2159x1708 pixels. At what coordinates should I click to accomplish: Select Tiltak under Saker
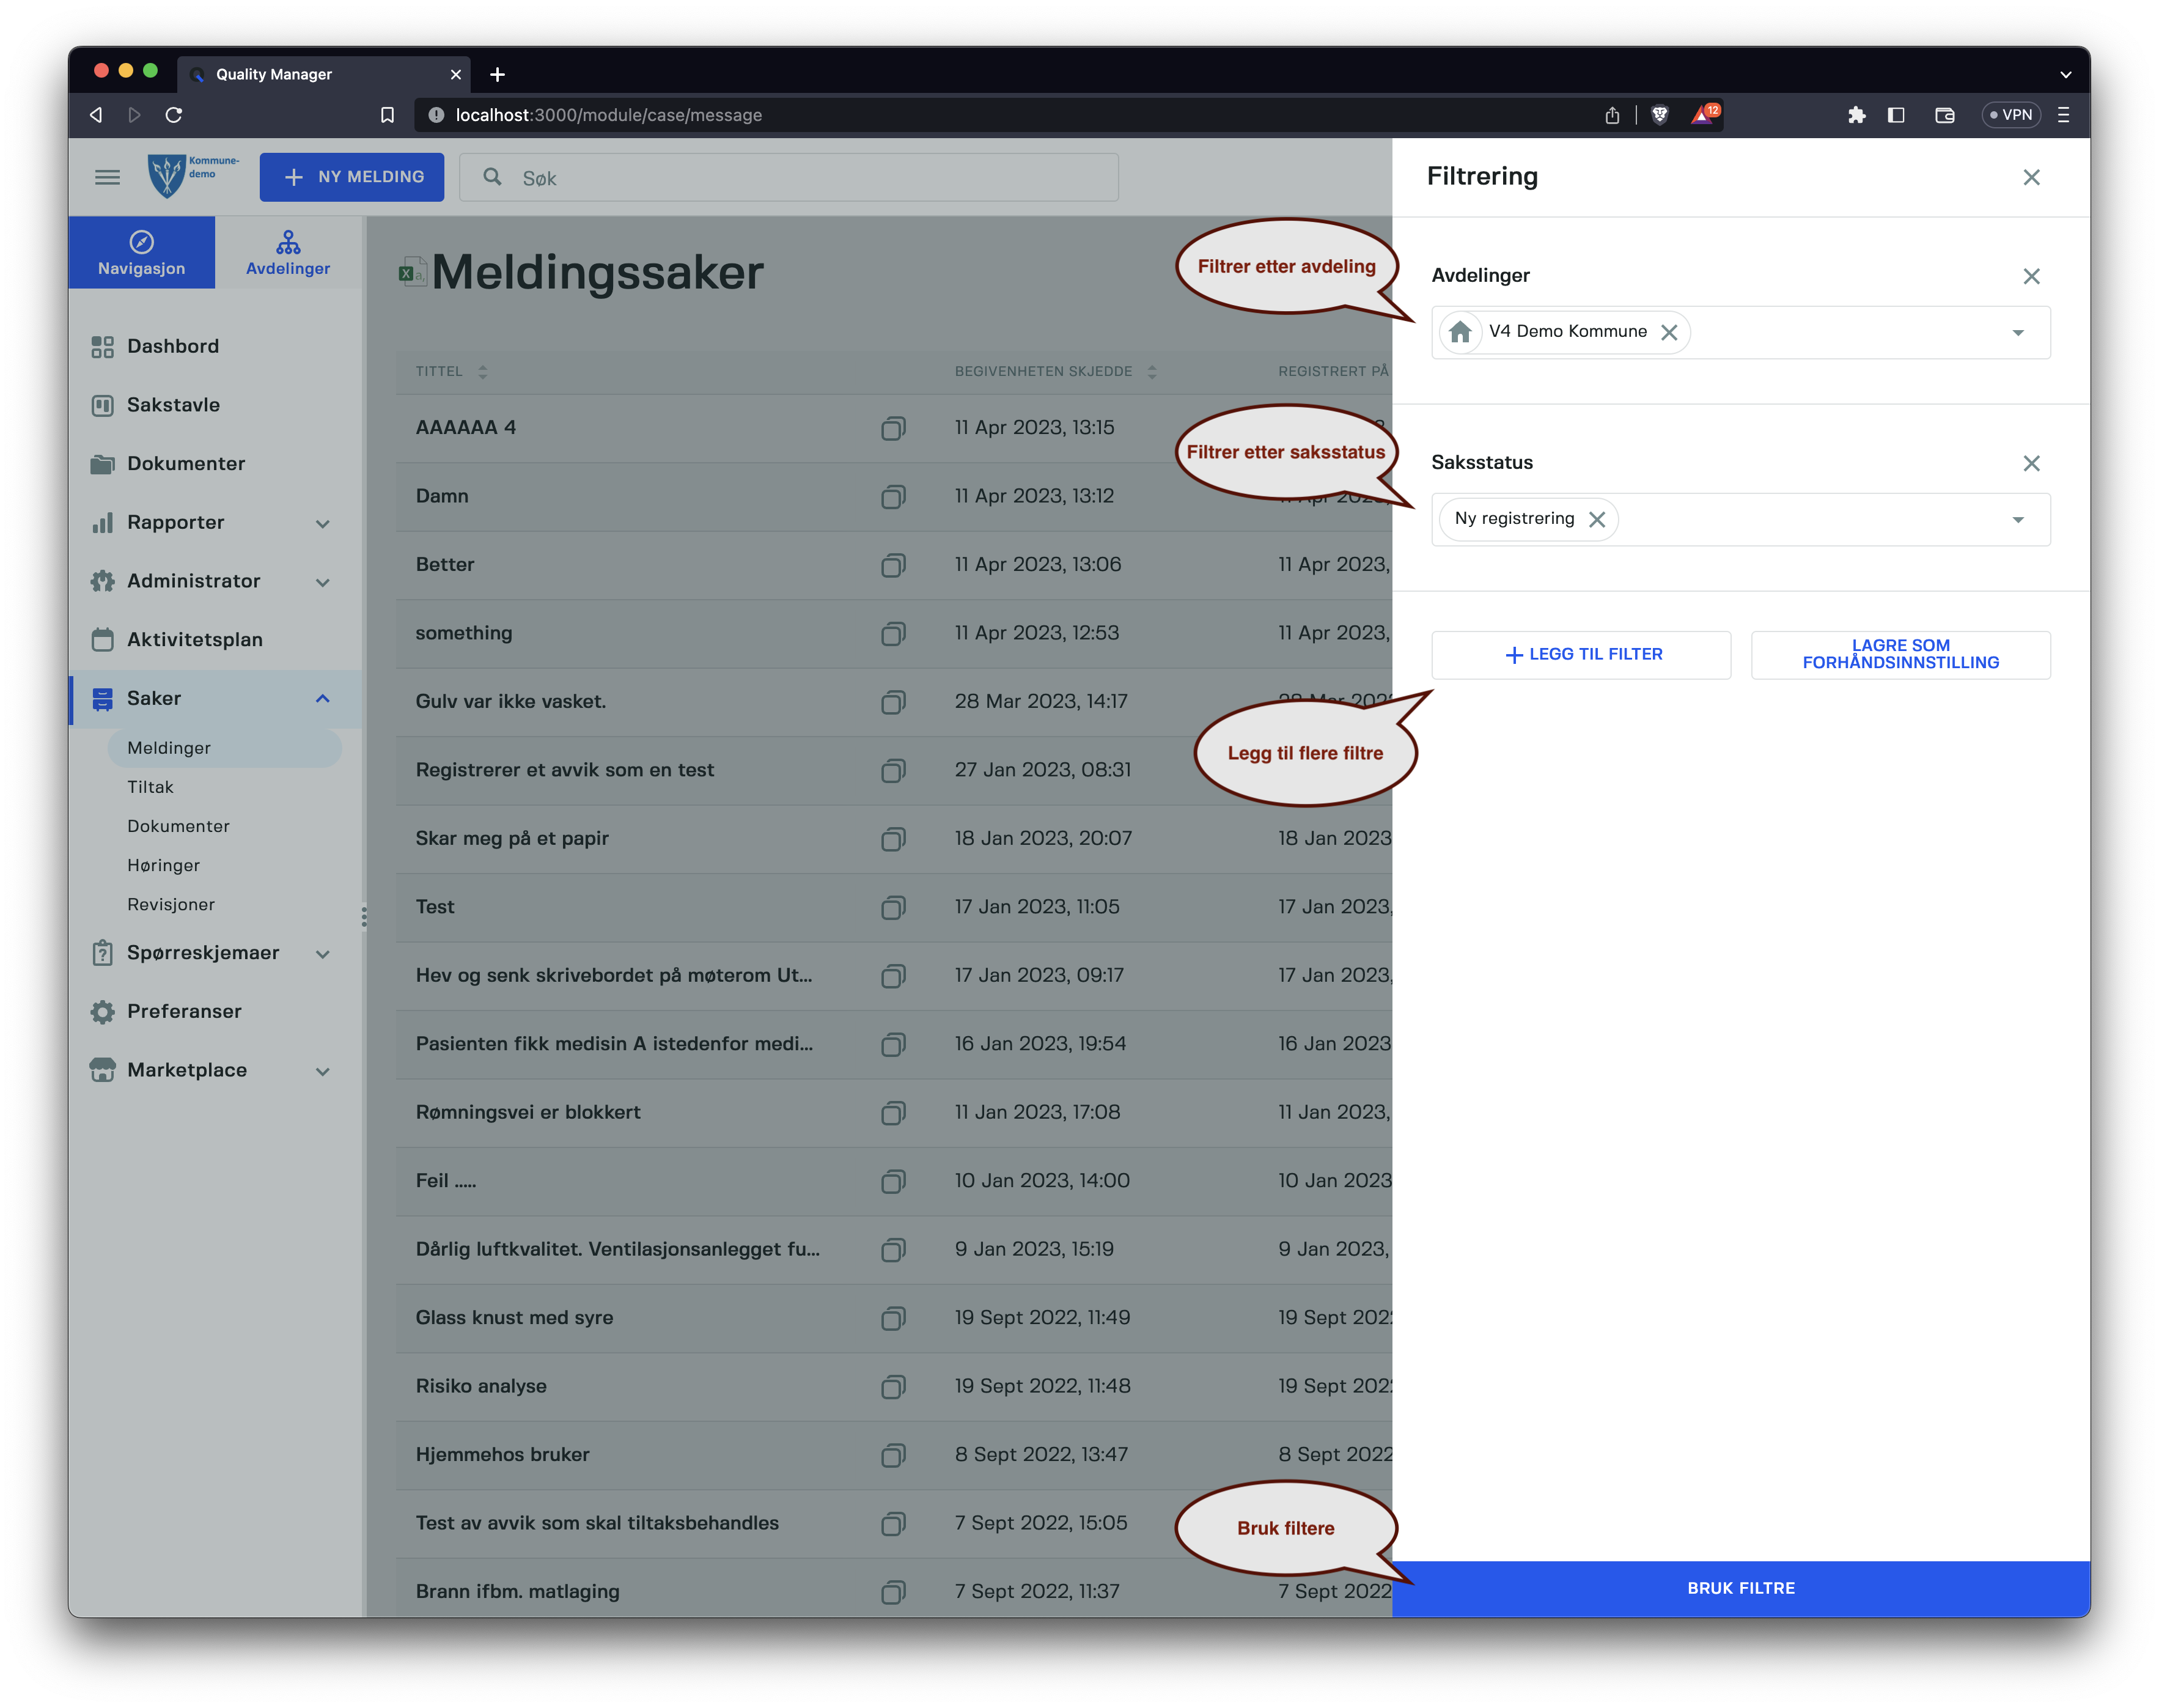(150, 787)
